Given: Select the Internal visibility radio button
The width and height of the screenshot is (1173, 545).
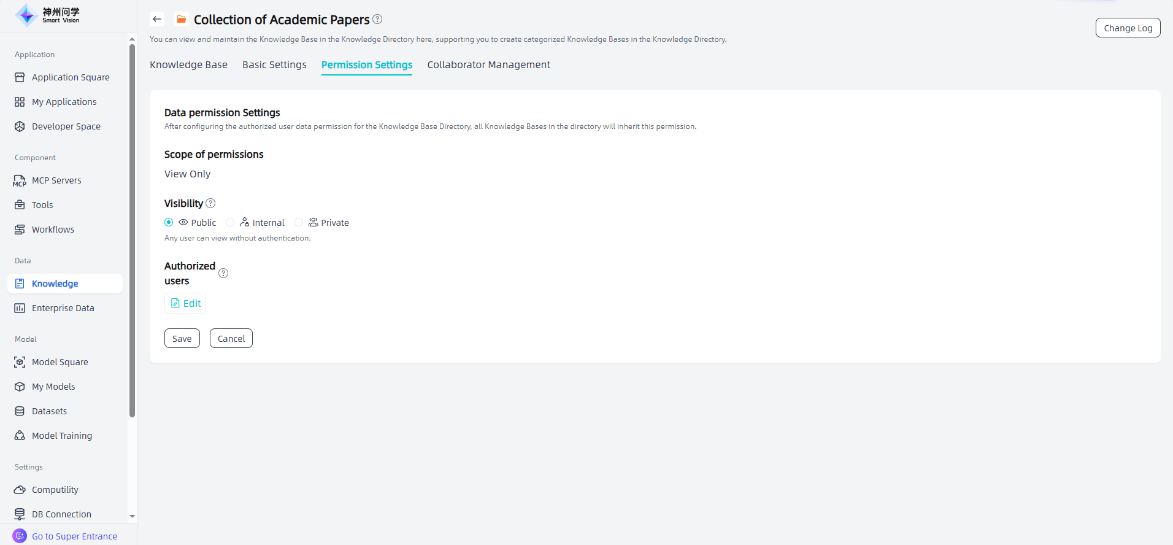Looking at the screenshot, I should [230, 222].
